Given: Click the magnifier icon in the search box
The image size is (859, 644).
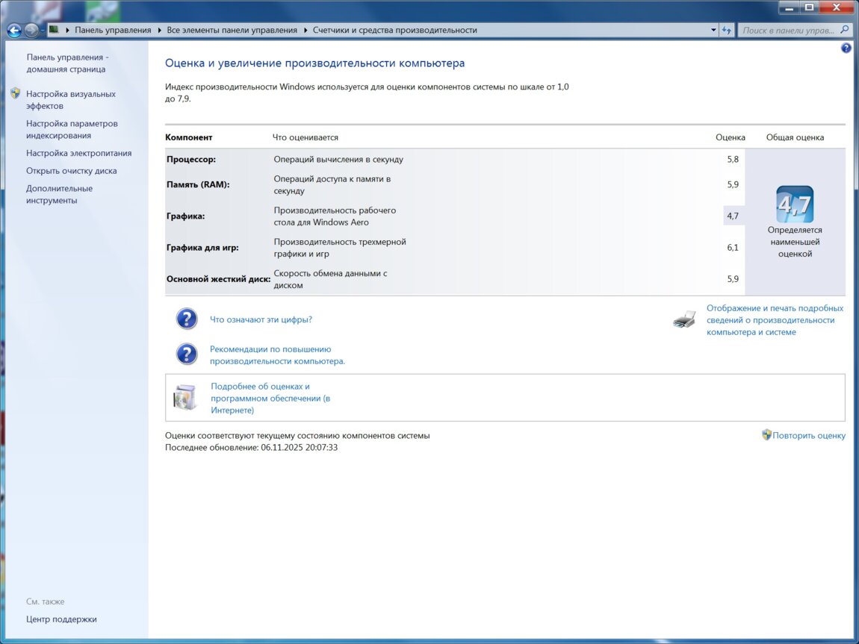Looking at the screenshot, I should [x=845, y=30].
